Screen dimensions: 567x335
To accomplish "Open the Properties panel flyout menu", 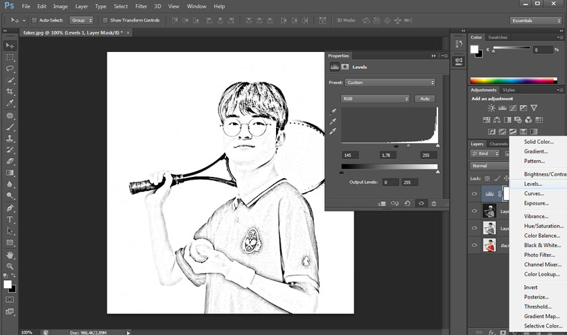I will [445, 55].
